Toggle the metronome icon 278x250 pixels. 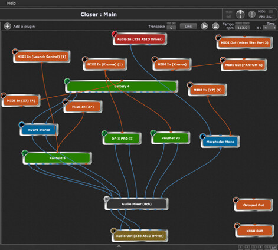(x=215, y=26)
